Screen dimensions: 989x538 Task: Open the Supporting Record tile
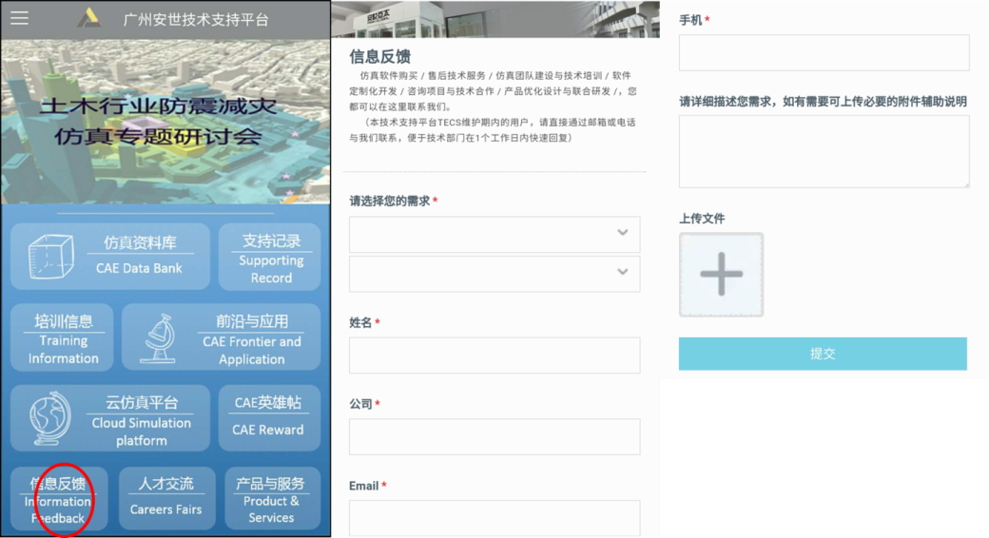pos(270,257)
